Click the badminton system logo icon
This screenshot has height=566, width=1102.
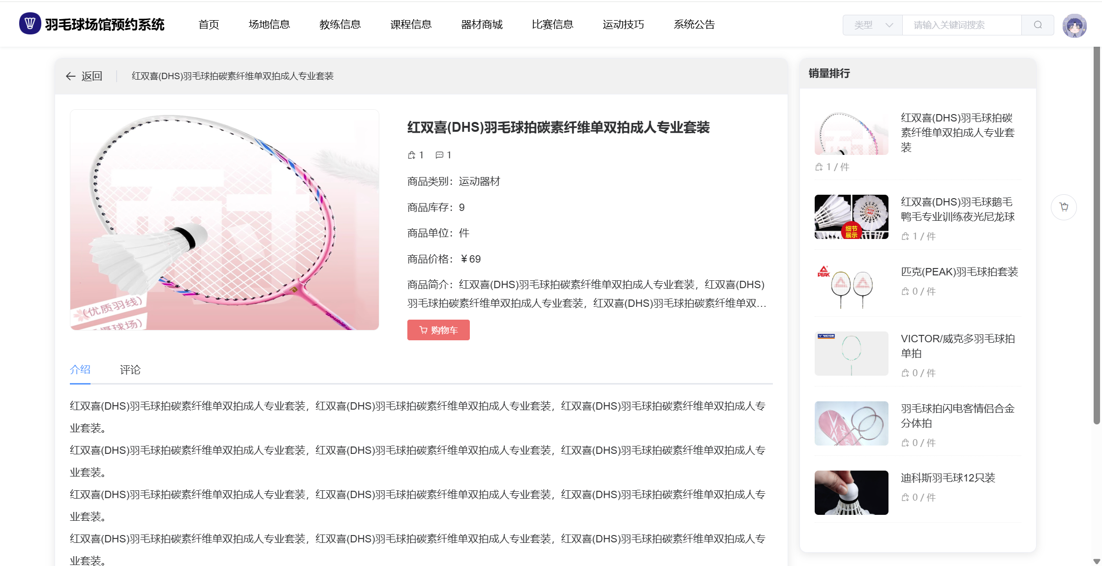point(30,24)
